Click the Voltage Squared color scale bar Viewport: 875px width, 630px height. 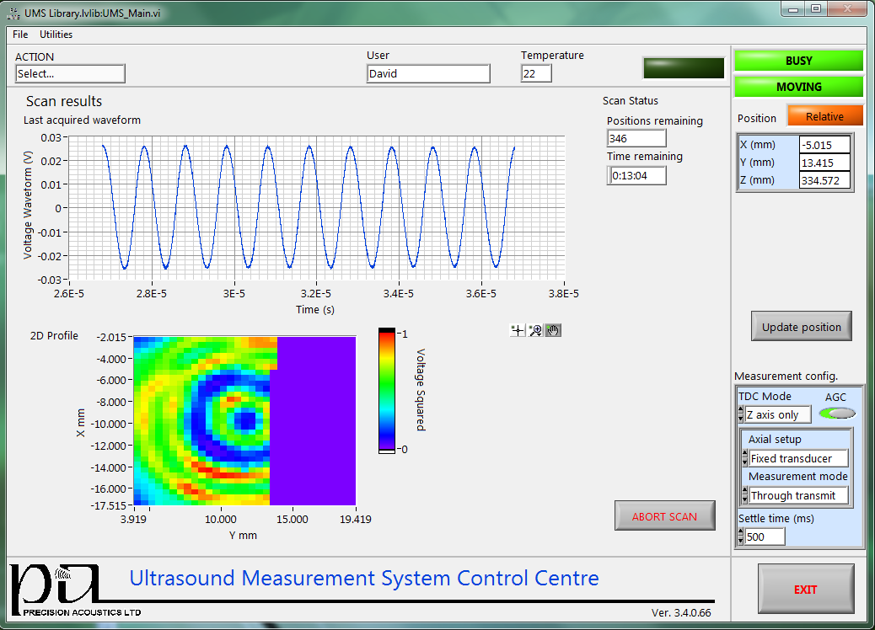point(387,391)
